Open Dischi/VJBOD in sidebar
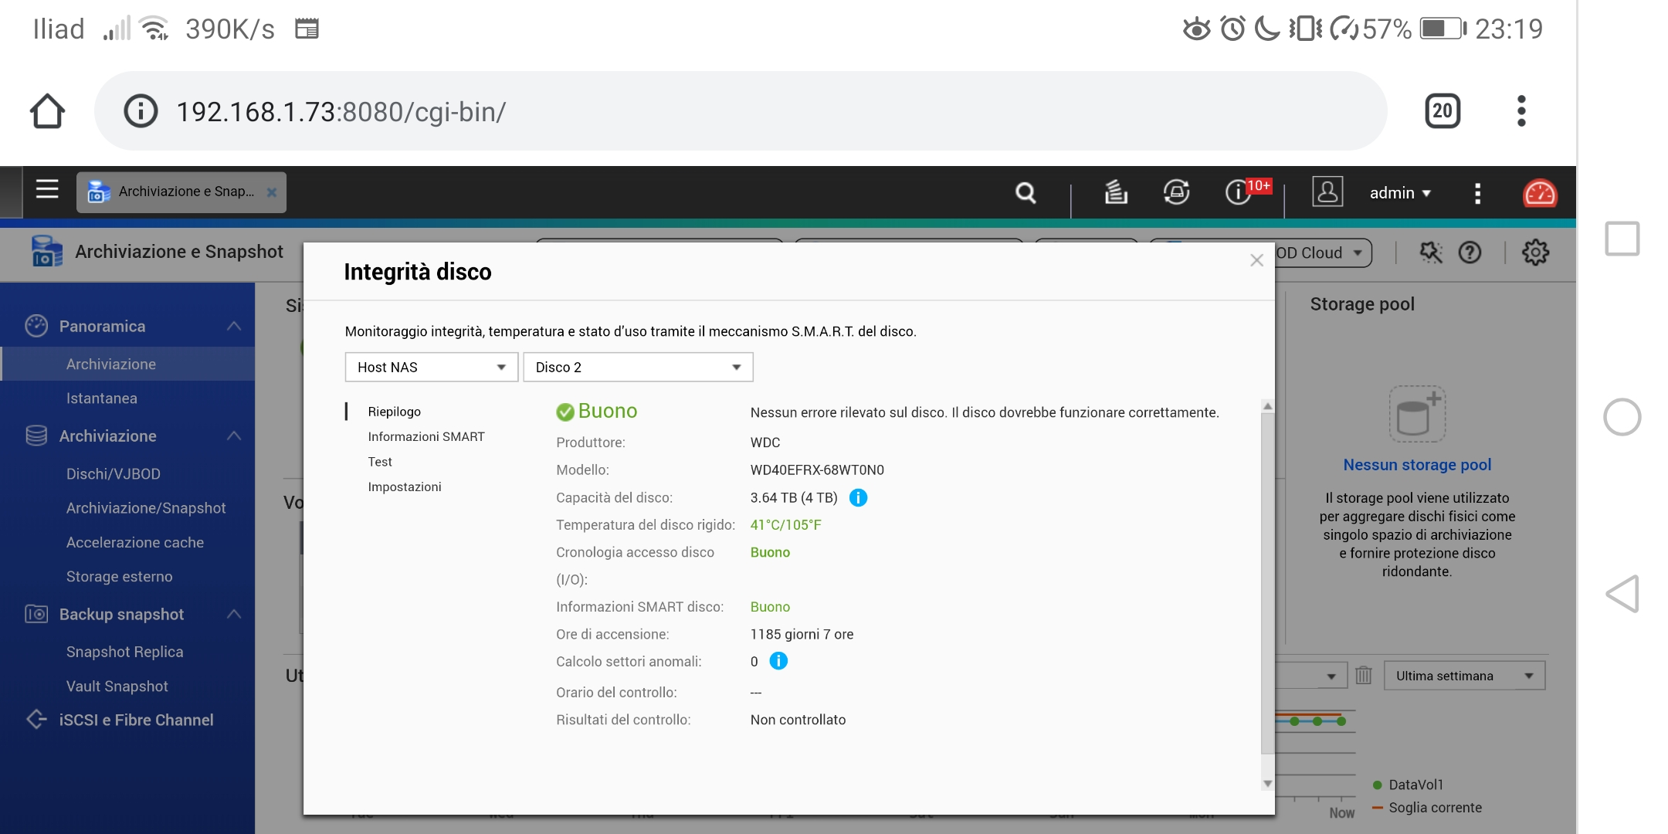This screenshot has width=1668, height=834. point(114,474)
